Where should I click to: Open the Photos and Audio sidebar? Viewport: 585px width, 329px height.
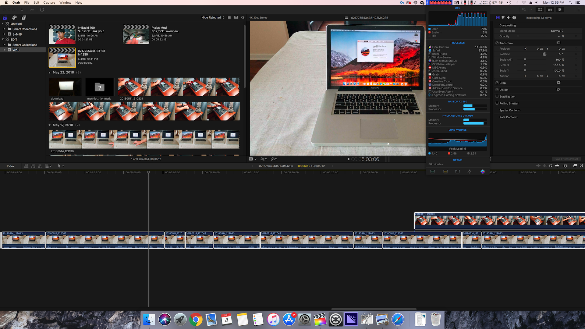14,18
